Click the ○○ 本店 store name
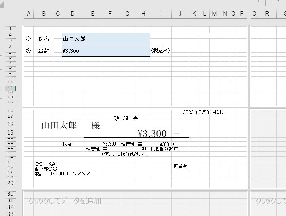286x216 pixels. click(x=45, y=164)
